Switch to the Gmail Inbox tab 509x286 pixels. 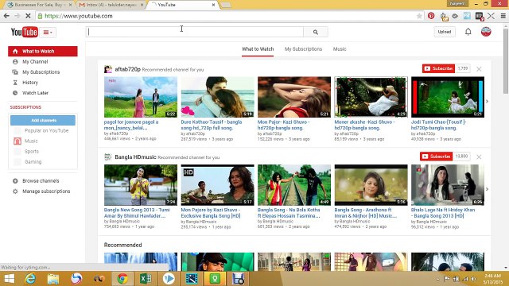111,5
